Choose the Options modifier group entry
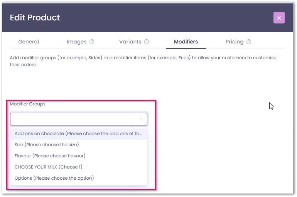Image resolution: width=297 pixels, height=197 pixels. pos(54,178)
